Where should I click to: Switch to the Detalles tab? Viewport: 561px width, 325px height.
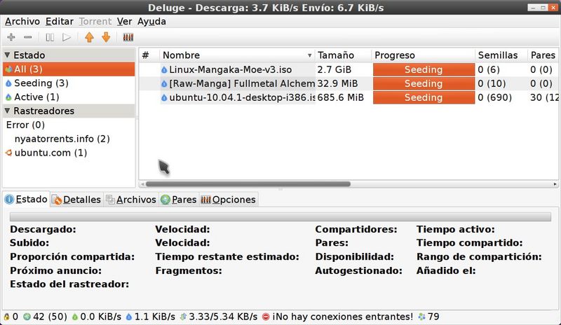(x=76, y=200)
